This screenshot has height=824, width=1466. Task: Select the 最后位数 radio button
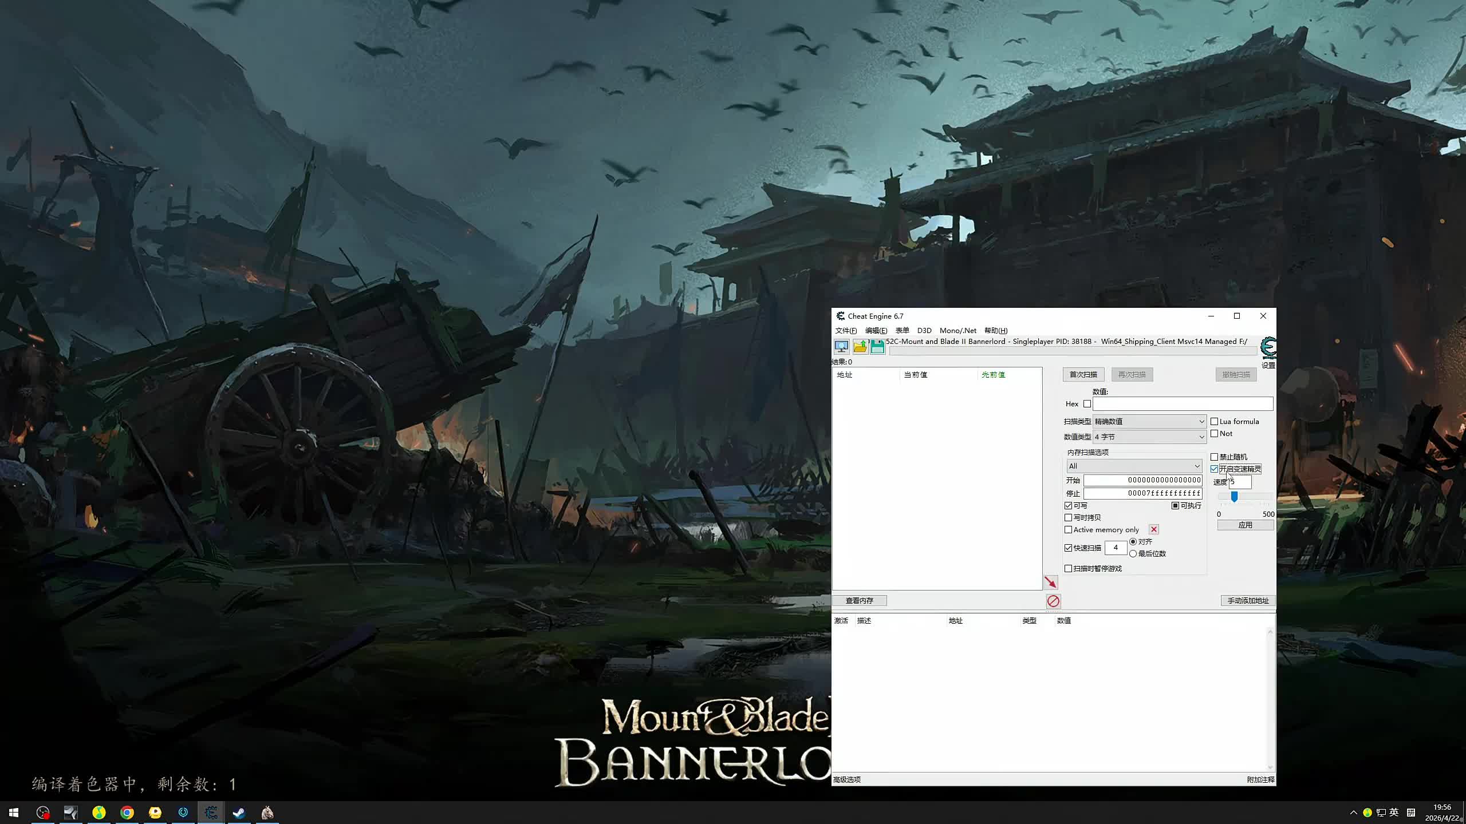[1133, 554]
